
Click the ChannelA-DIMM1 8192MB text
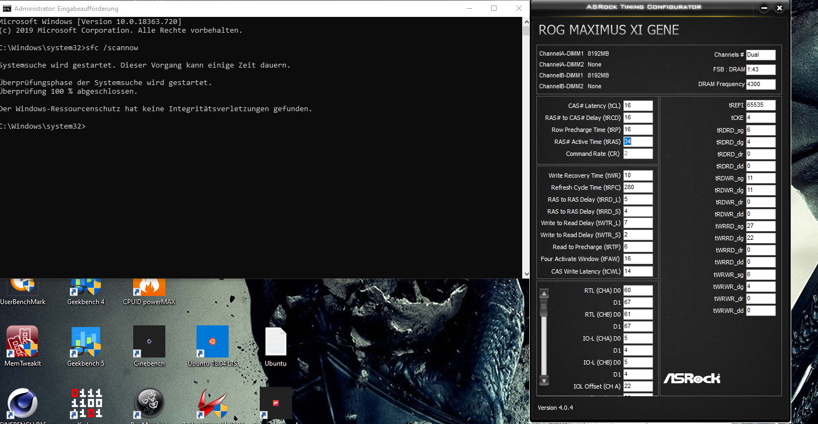tap(574, 54)
